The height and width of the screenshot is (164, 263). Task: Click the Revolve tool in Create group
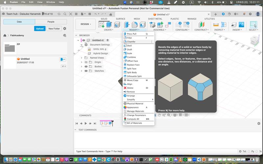point(117,25)
